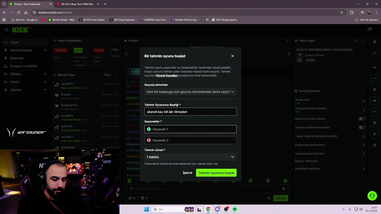Open Yayın bilgisi options menu

click(363, 41)
